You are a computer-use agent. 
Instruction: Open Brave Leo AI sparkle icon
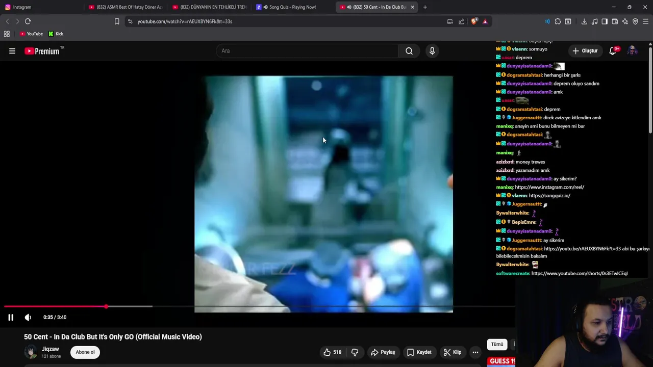625,21
